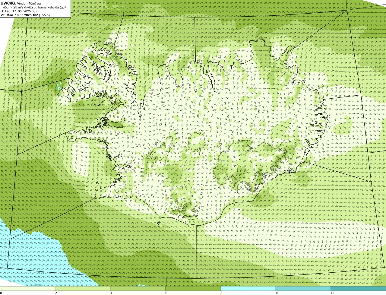Click the "VT: Mán. 19.05.2025 10Z (+55 h)" line
This screenshot has width=386, height=295.
25,15
